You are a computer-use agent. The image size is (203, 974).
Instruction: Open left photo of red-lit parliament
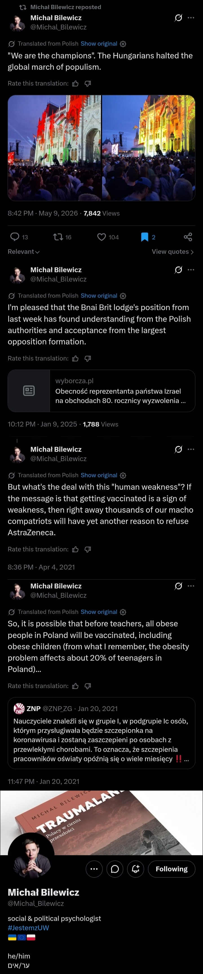55,148
